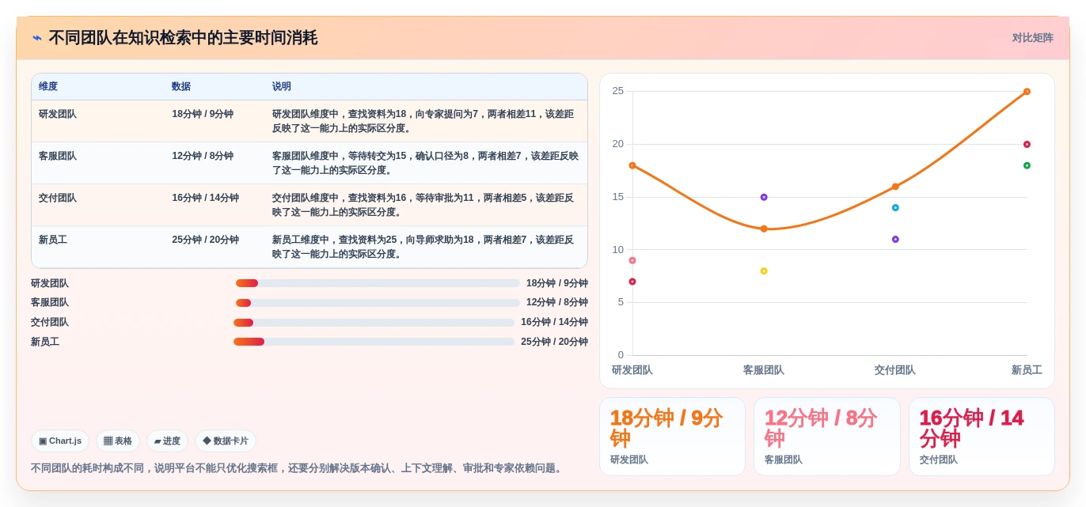Click the 研发团队 progress bar
Image resolution: width=1086 pixels, height=507 pixels.
click(x=378, y=283)
